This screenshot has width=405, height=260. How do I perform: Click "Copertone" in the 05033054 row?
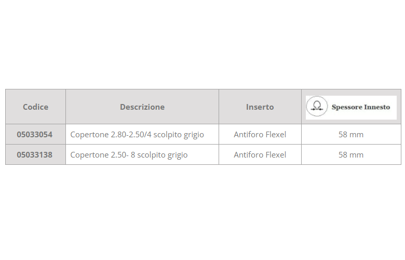89,135
